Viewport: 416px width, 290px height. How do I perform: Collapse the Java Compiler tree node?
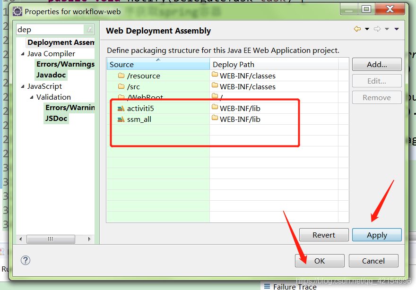pyautogui.click(x=23, y=54)
